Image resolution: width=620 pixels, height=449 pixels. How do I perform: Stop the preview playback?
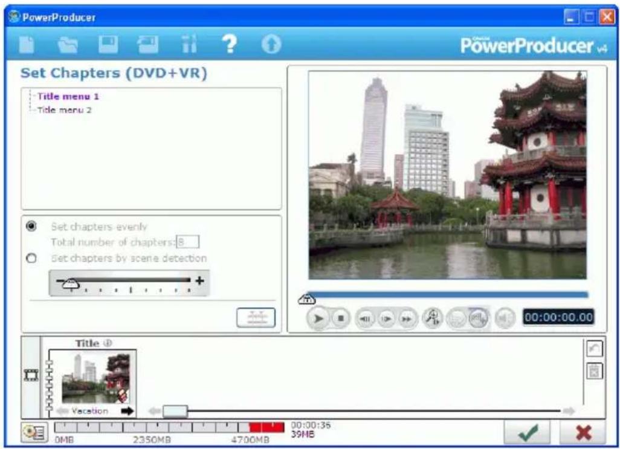[340, 318]
